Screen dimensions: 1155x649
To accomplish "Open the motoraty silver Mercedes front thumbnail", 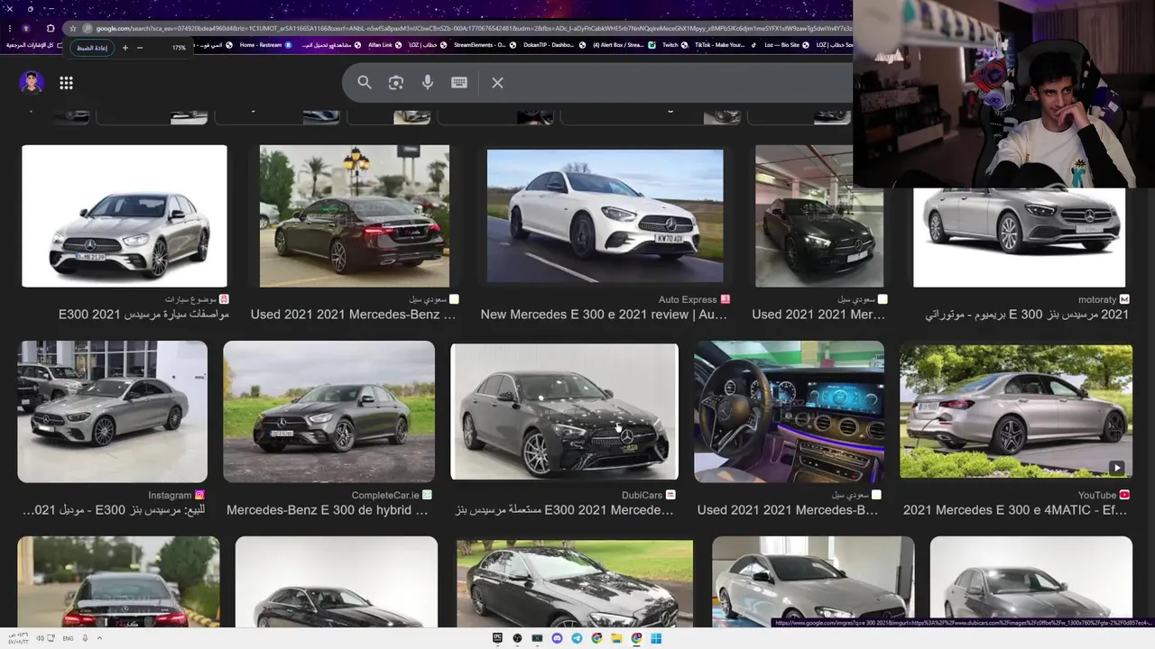I will point(1020,238).
